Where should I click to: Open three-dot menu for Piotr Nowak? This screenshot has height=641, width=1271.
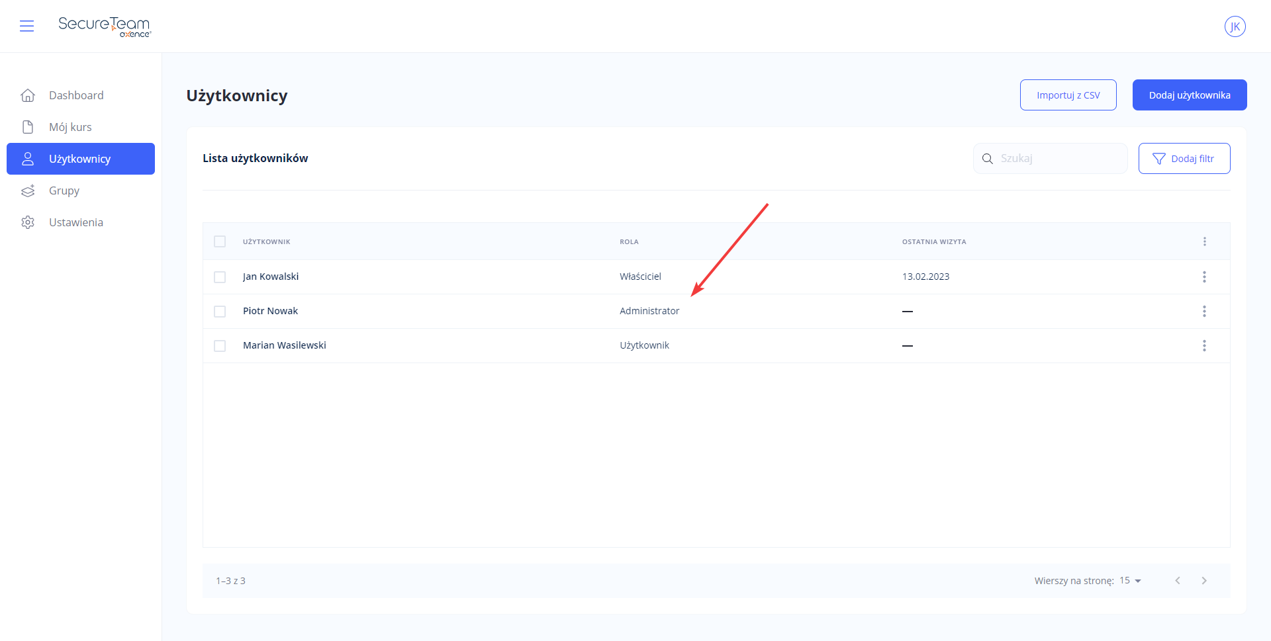[x=1204, y=311]
